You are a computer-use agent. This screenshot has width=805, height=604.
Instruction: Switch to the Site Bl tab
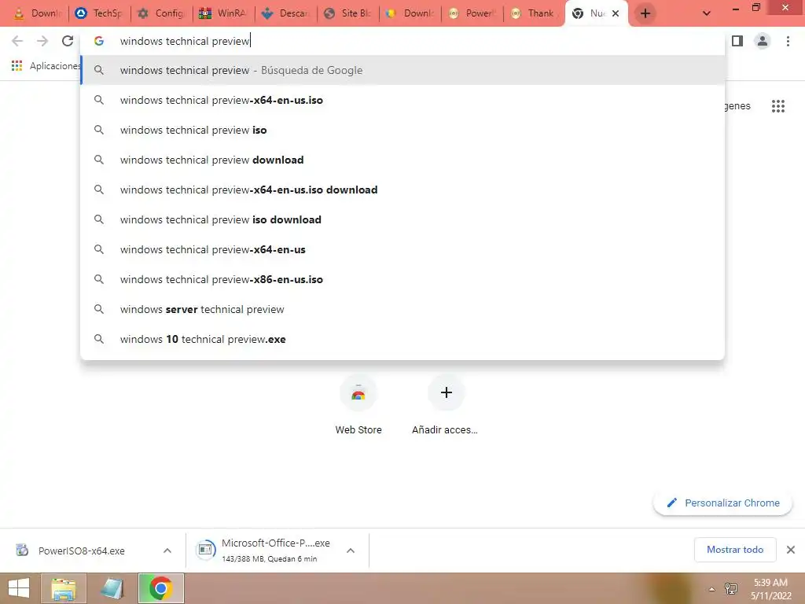click(x=347, y=13)
